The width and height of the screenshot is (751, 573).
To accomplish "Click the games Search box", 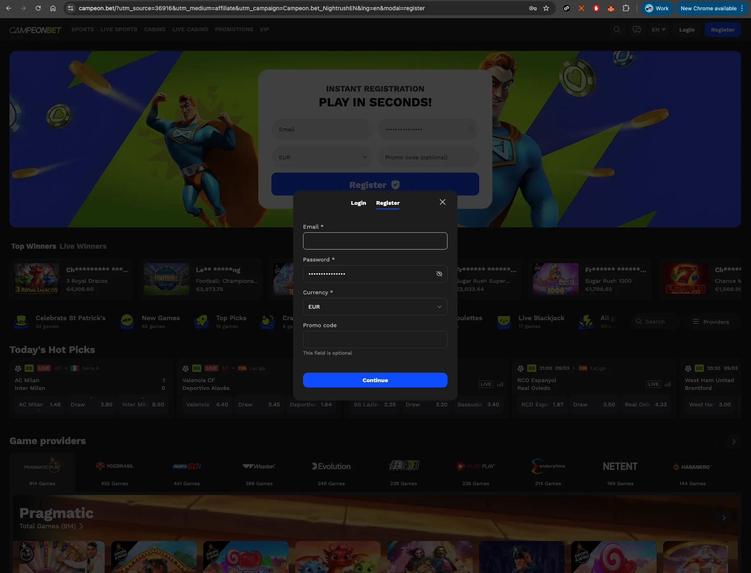I will coord(655,321).
